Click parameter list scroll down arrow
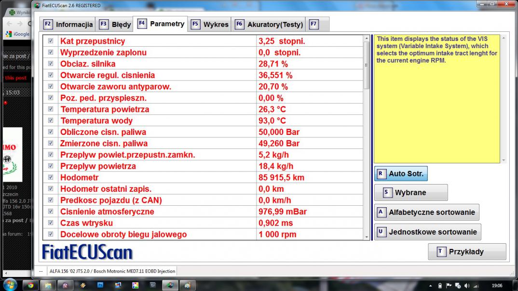The image size is (518, 291). 367,237
